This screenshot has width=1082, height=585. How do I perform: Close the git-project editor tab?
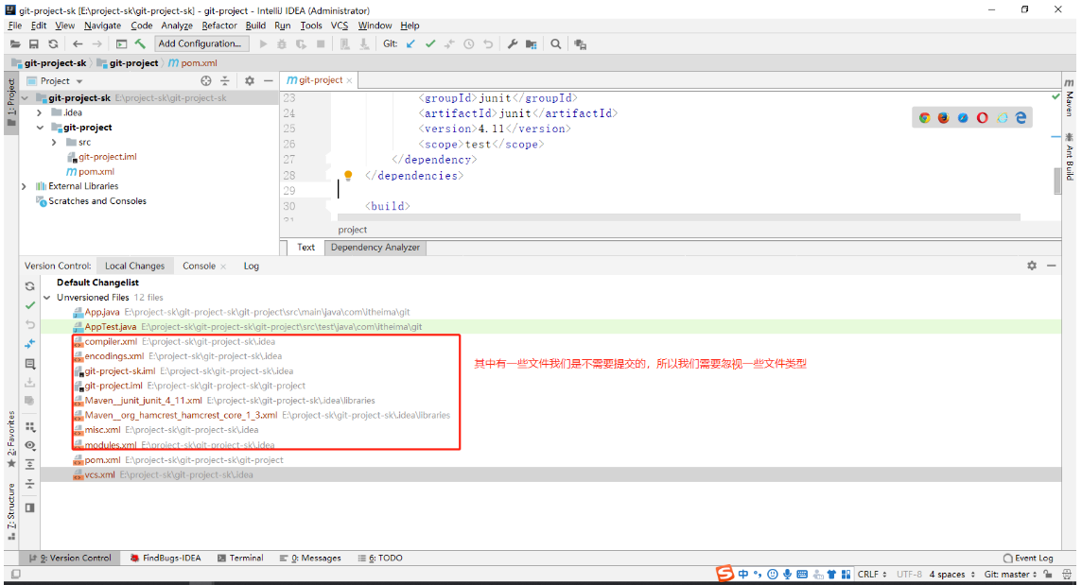coord(349,80)
